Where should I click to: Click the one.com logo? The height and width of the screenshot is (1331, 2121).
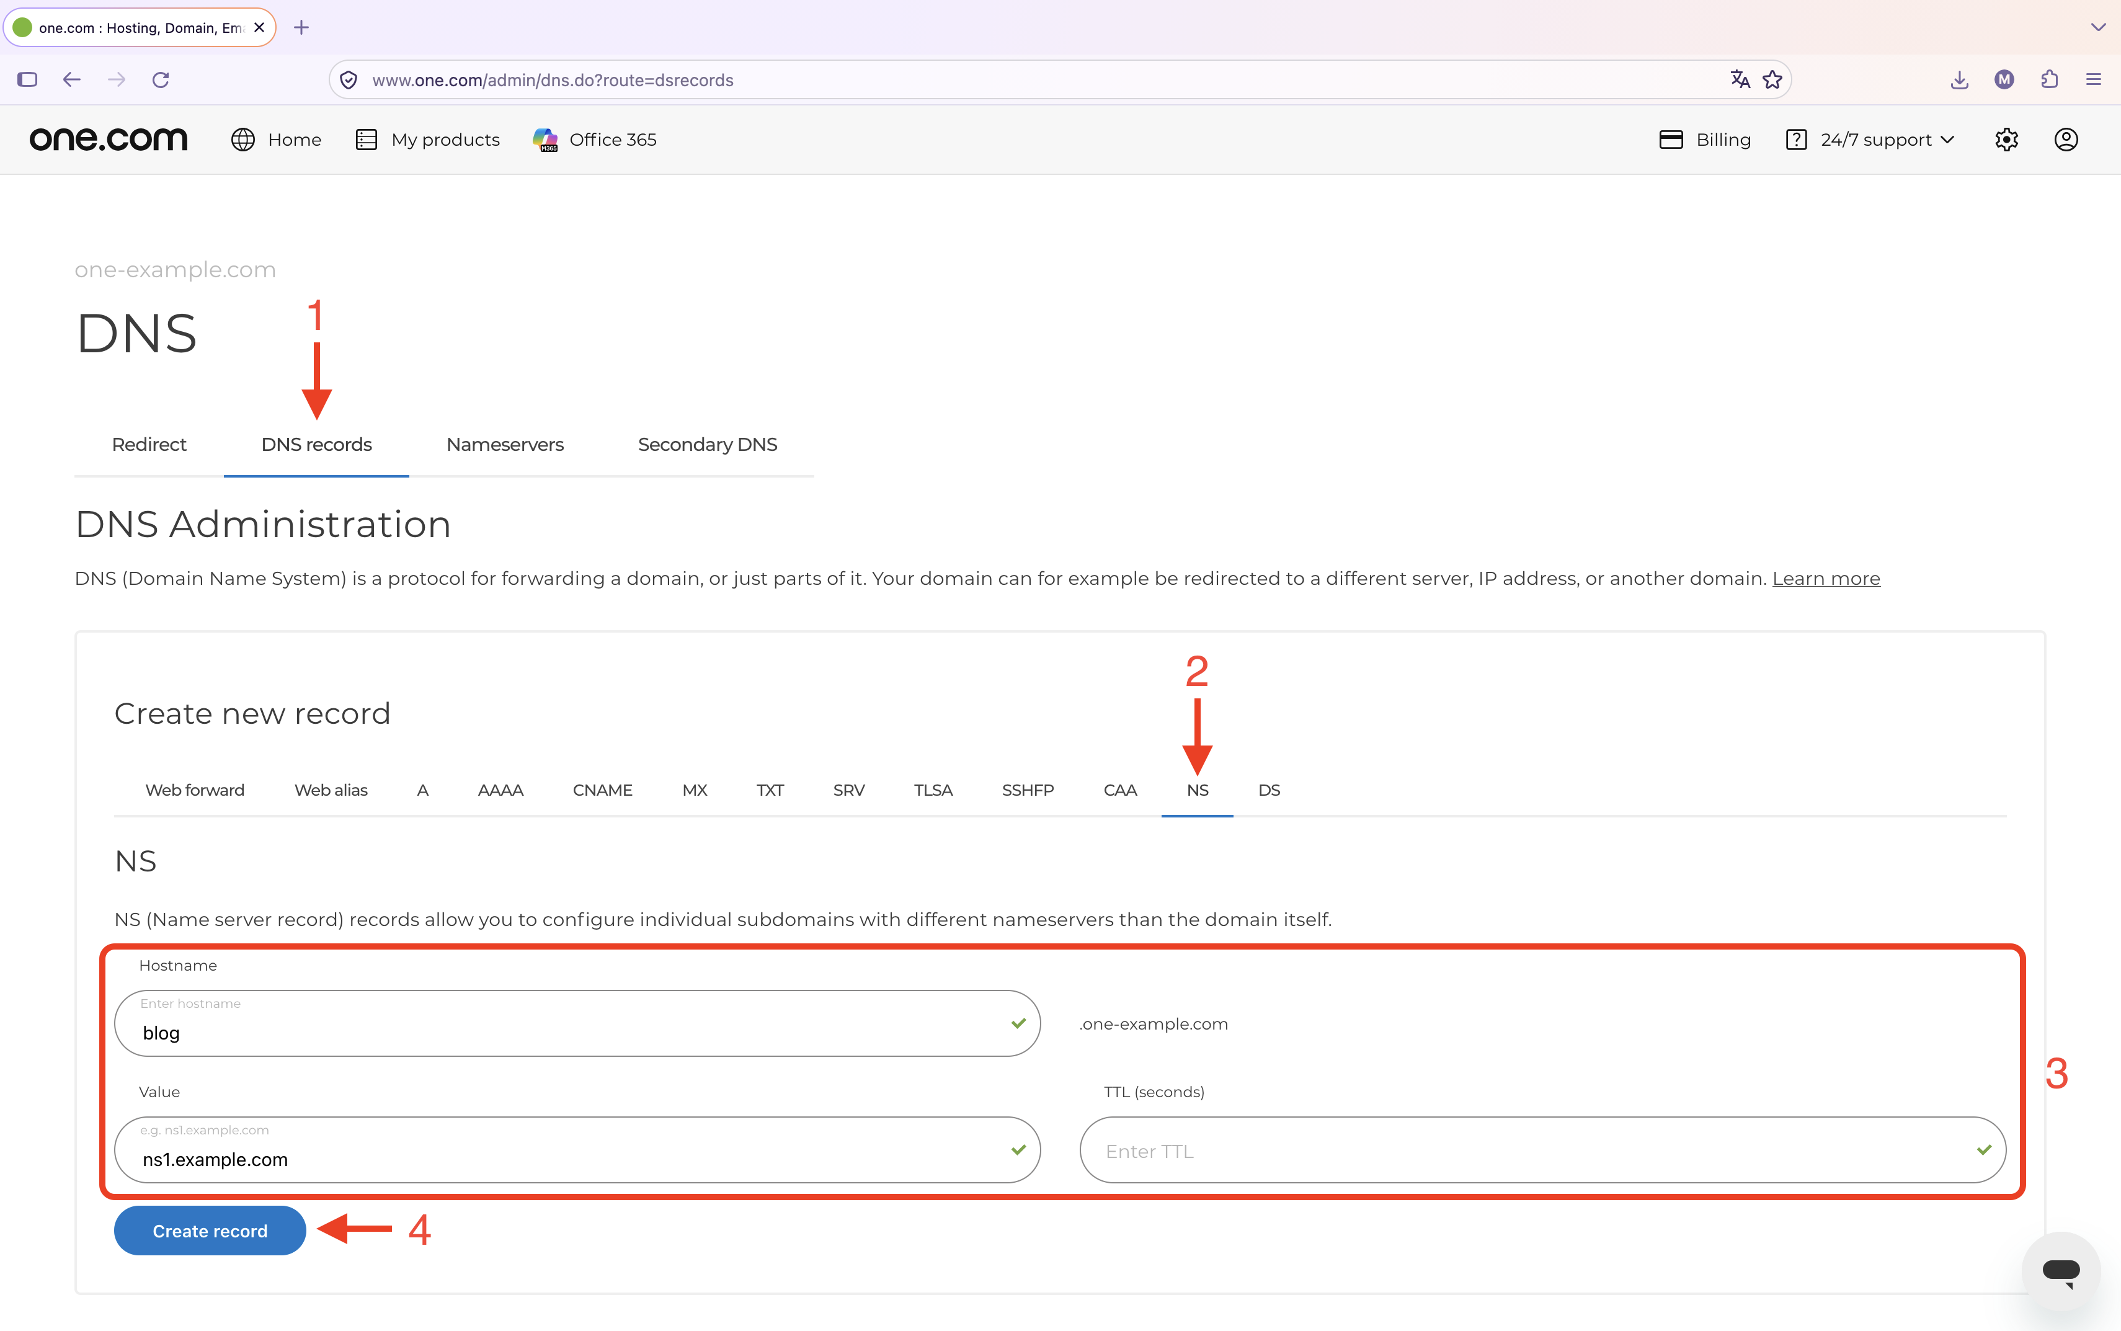click(109, 139)
